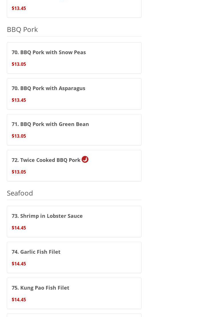
Task: Click $14.45 price under Garlic Fish Filet
Action: (19, 264)
